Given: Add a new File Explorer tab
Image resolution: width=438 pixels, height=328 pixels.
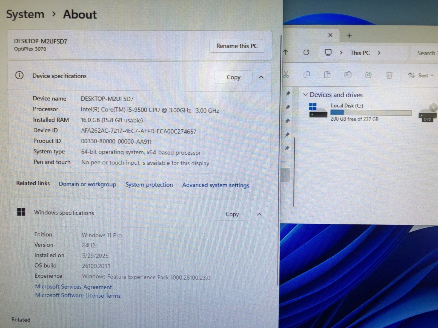Looking at the screenshot, I should point(349,36).
